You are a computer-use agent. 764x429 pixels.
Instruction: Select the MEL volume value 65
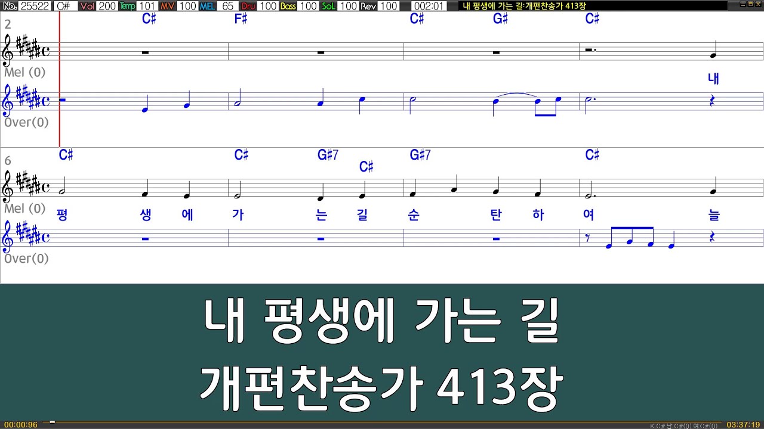pyautogui.click(x=227, y=6)
